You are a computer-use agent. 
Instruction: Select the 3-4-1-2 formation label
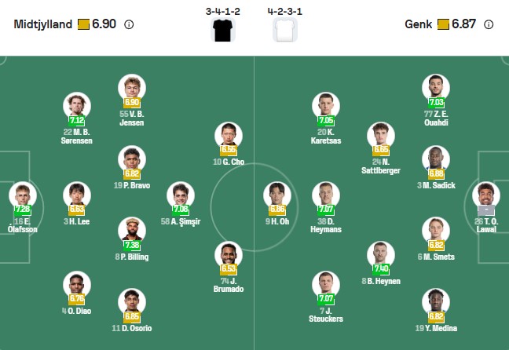[224, 12]
